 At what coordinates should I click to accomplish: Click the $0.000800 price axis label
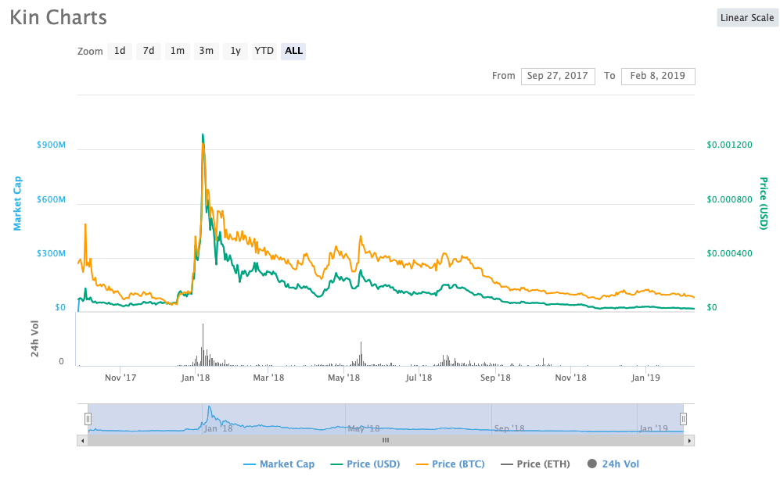click(x=729, y=200)
